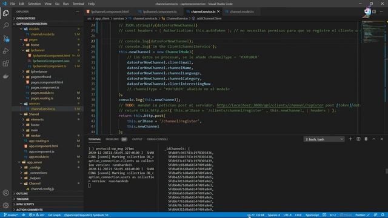Open lpchannel.component.sass in explorer
Screen dimensions: 388x218
tap(51, 61)
